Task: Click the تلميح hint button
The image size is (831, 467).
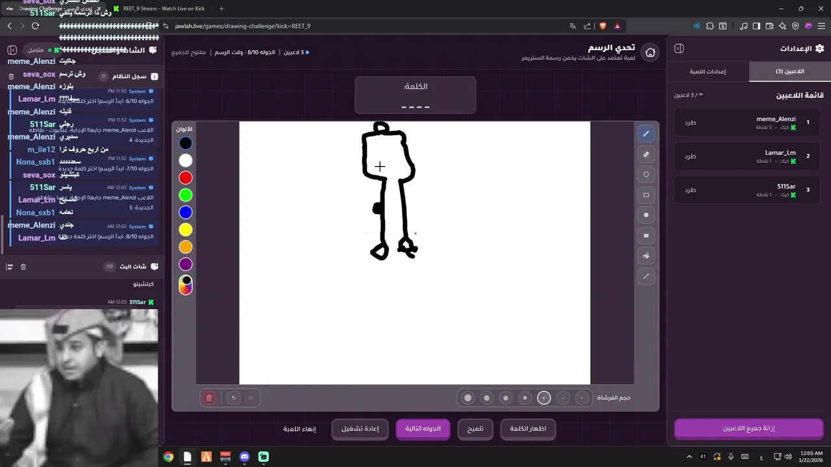Action: click(475, 429)
